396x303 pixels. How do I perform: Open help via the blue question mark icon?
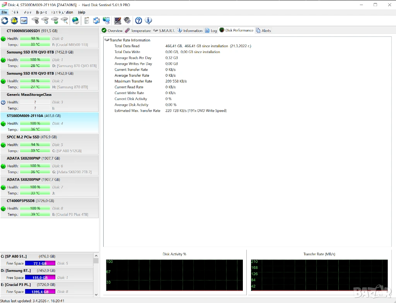point(138,21)
